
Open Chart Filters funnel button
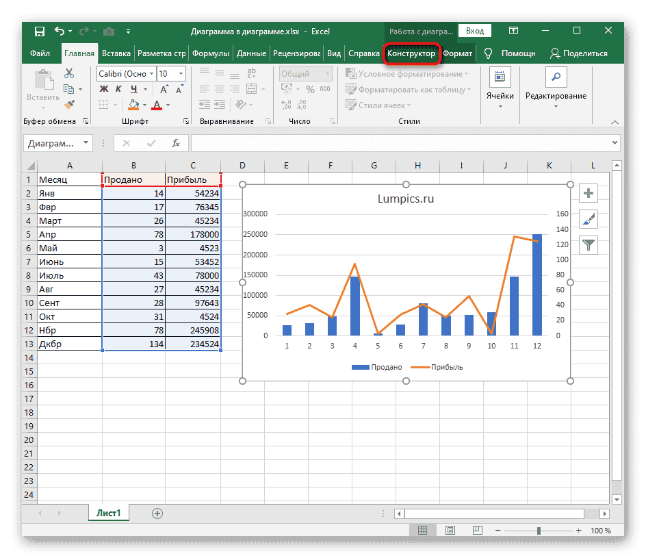tap(589, 244)
